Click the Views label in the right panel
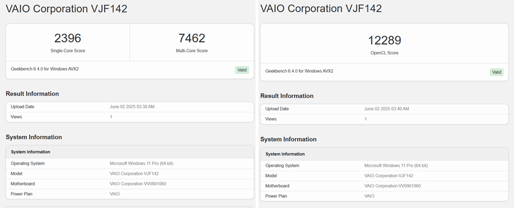Screen dimensions: 514x208 coord(271,119)
